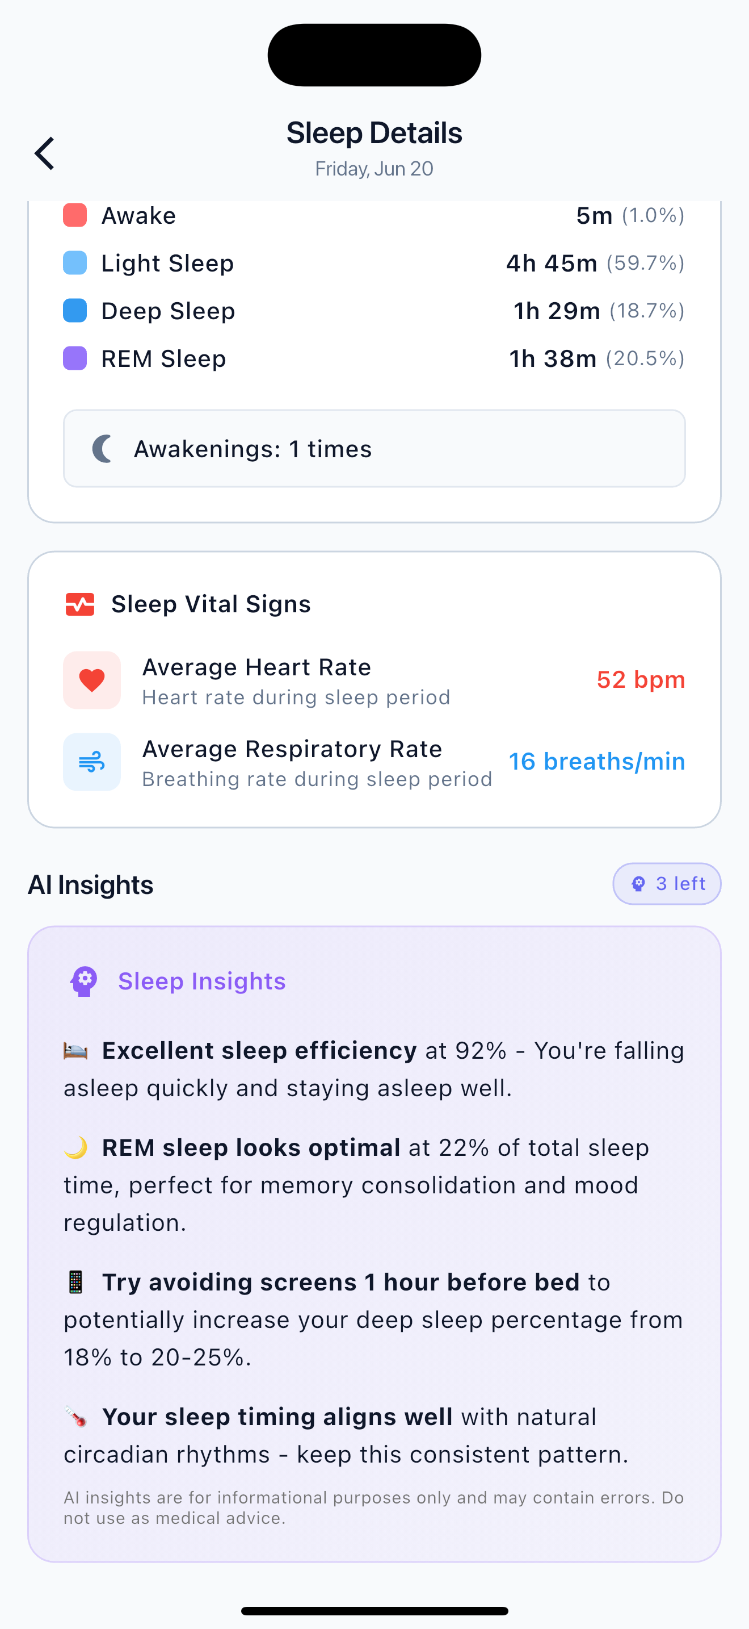Tap the AI insights disclaimer text
This screenshot has width=749, height=1629.
pos(374,1507)
